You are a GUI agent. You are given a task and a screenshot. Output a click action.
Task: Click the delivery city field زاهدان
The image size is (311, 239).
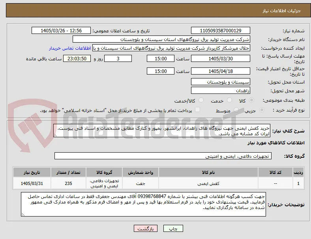tap(221, 91)
